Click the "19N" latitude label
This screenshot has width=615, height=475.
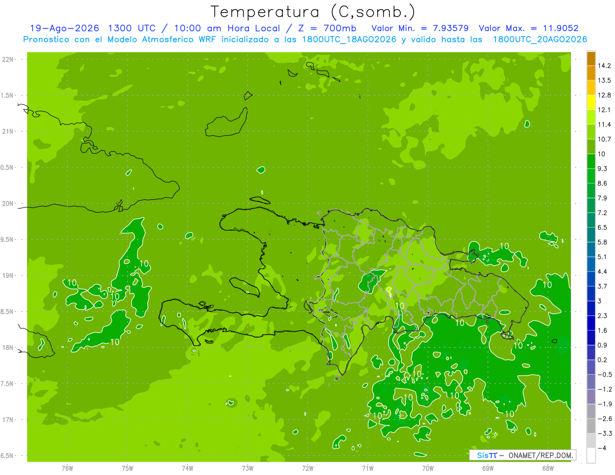click(9, 276)
